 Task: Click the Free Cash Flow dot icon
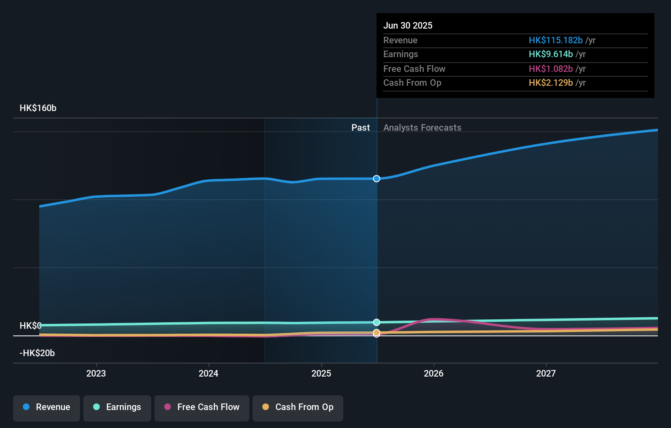(168, 407)
